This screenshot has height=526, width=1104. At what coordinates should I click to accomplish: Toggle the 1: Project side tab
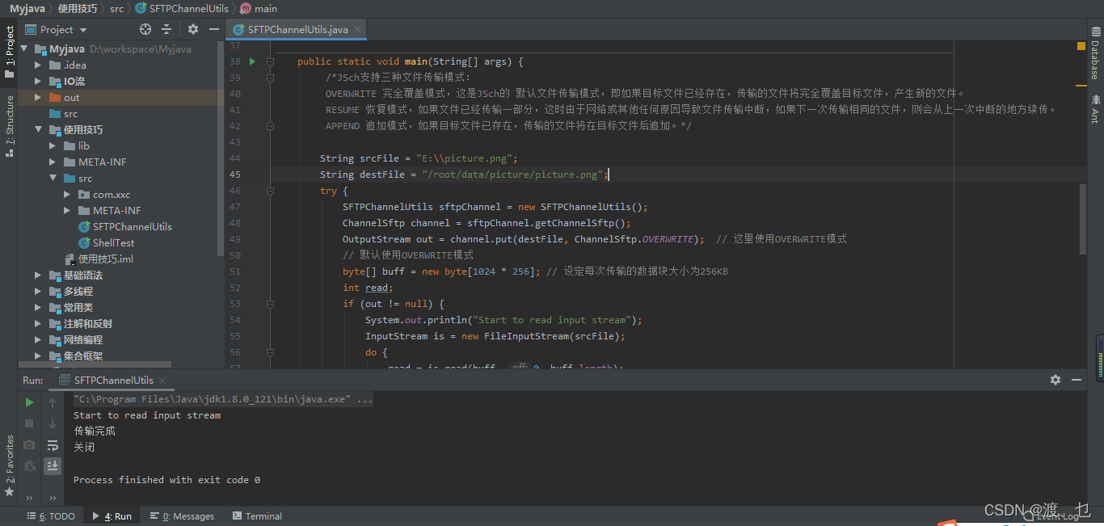[9, 52]
